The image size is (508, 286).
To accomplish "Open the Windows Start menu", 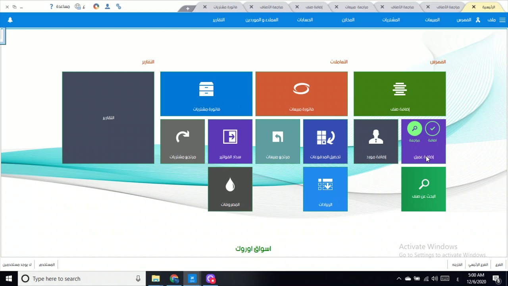I will (9, 278).
